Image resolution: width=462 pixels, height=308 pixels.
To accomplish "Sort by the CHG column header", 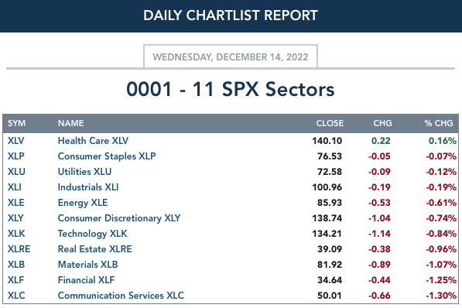I will coord(382,123).
